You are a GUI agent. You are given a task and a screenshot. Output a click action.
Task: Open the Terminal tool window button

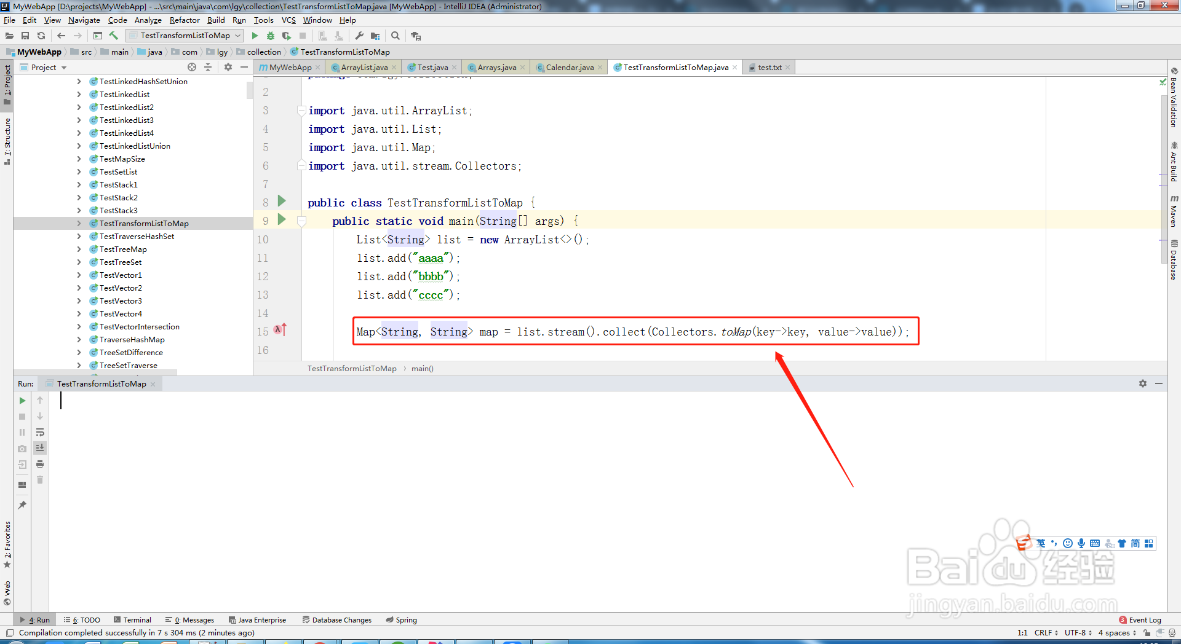(132, 620)
